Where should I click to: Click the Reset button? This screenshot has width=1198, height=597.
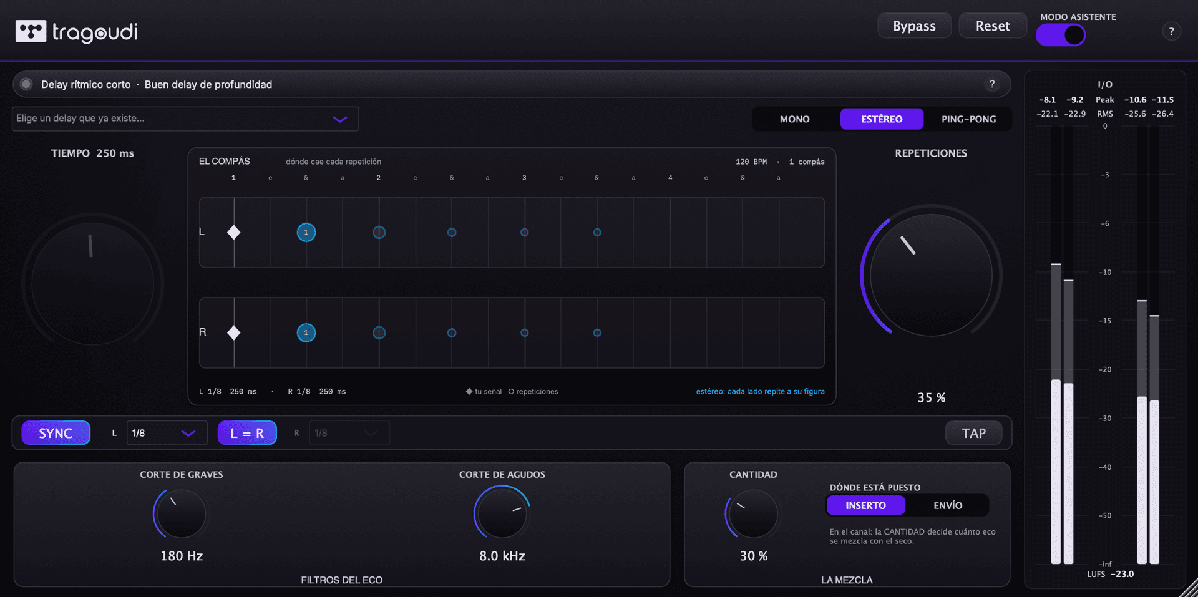pyautogui.click(x=993, y=26)
